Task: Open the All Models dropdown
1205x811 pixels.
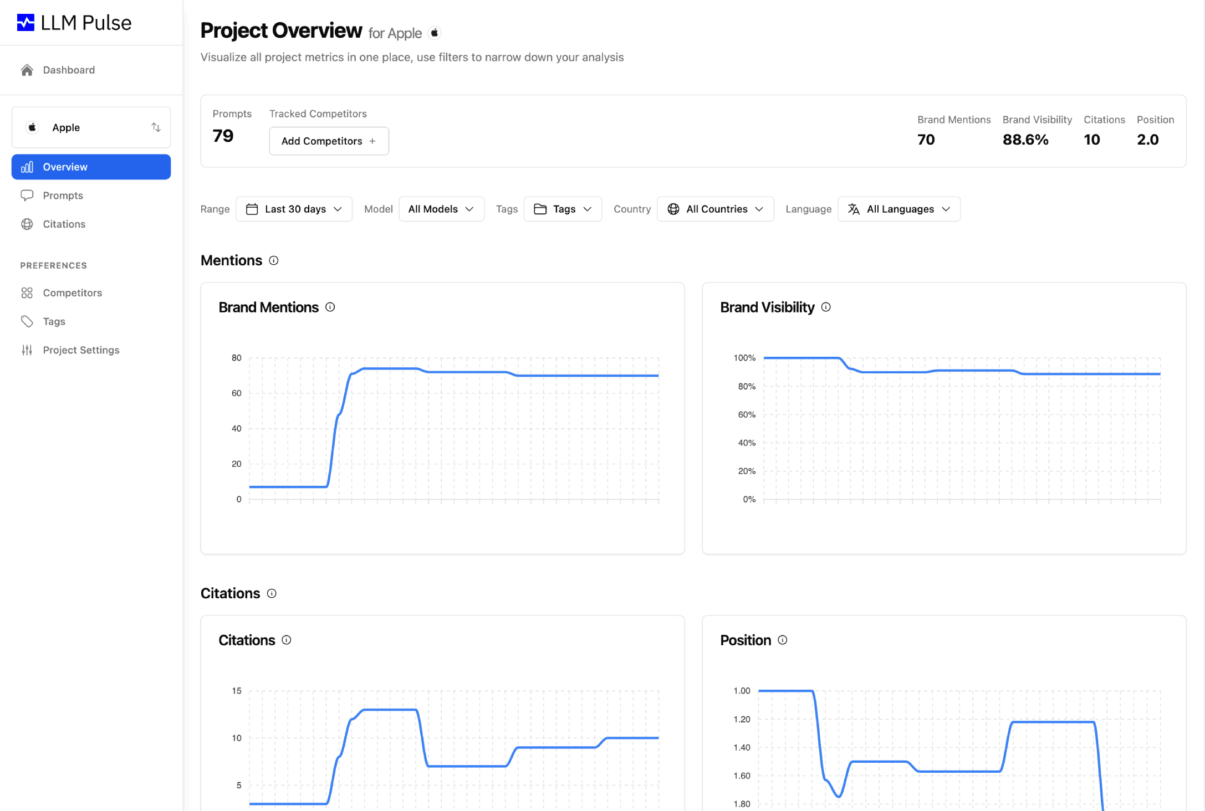Action: (x=441, y=209)
